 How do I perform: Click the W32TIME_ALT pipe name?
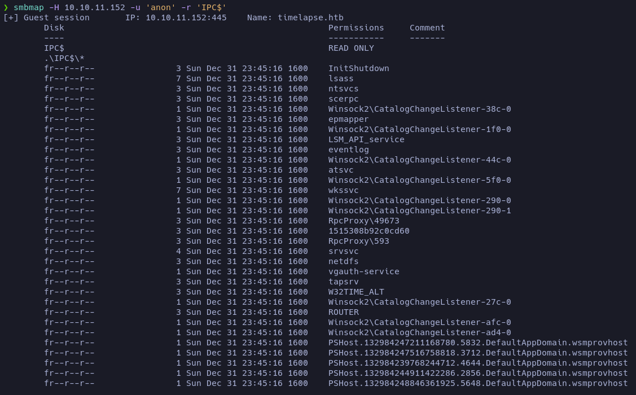(x=356, y=292)
